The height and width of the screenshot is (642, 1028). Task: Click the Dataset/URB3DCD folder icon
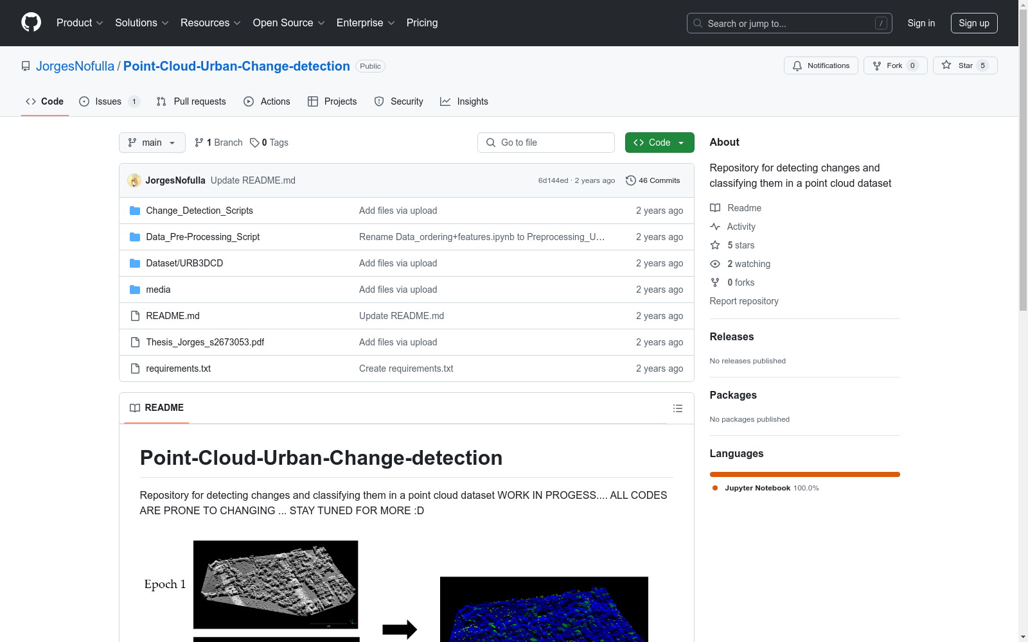pos(135,263)
